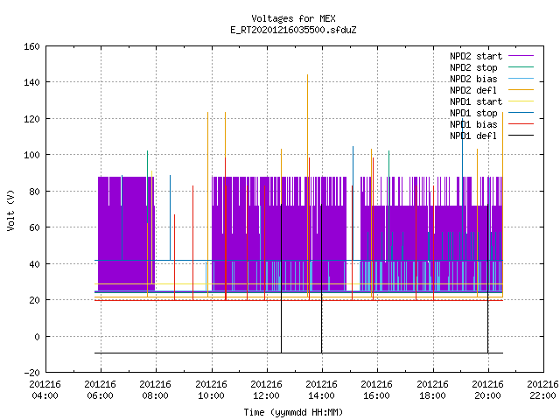The image size is (560, 420).
Task: Click the 04:00 x-axis time label
Action: tap(45, 395)
